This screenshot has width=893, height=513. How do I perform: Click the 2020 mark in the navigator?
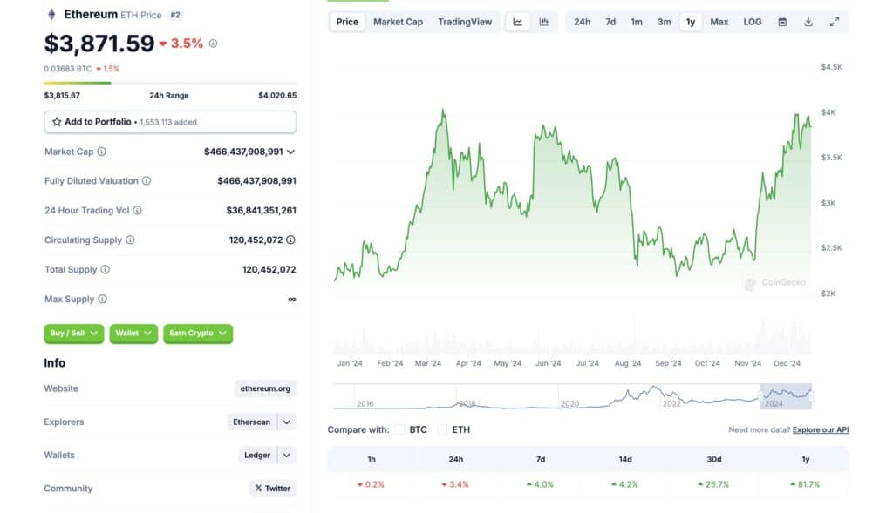[570, 404]
